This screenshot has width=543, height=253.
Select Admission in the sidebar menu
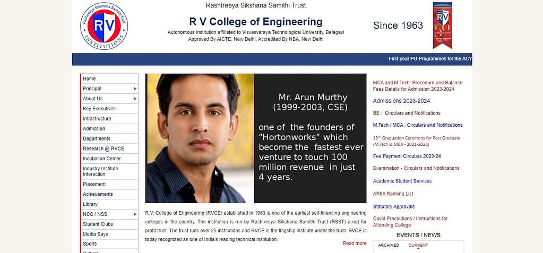click(x=109, y=129)
